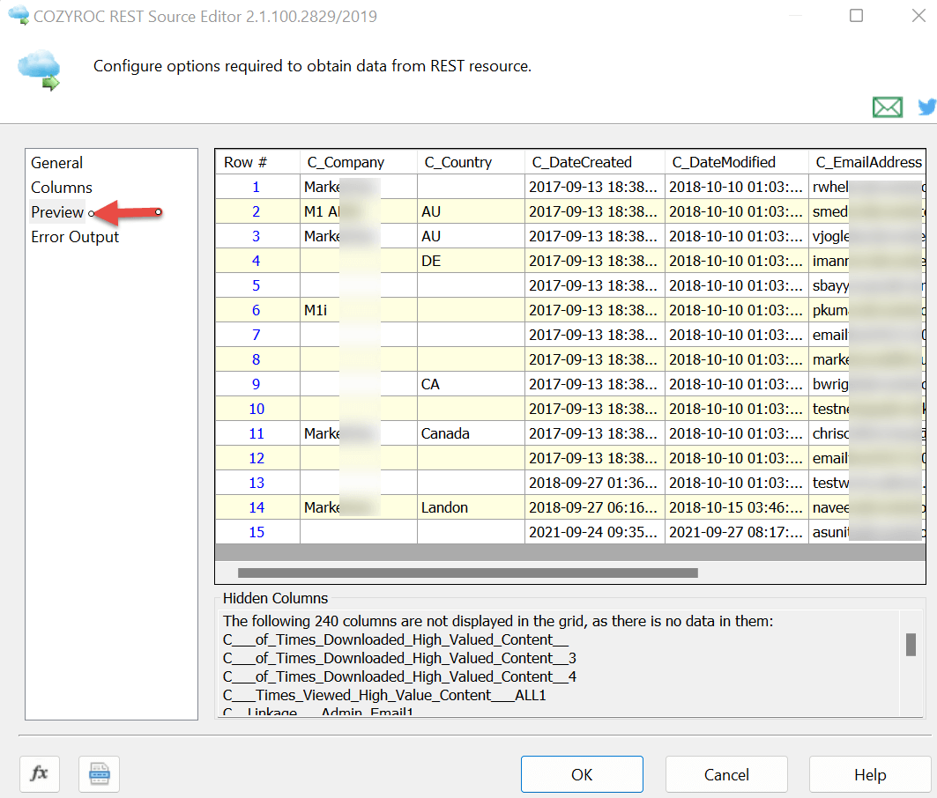Select row number 10
This screenshot has height=798, width=937.
[x=257, y=409]
